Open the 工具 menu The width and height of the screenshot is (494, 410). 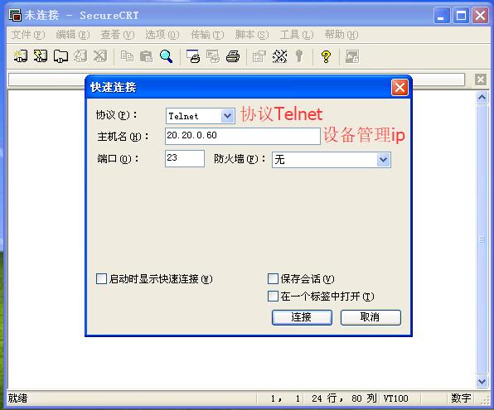297,34
